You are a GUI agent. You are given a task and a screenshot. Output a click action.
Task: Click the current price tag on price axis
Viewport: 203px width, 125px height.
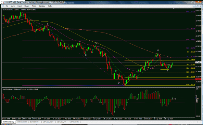coord(198,62)
